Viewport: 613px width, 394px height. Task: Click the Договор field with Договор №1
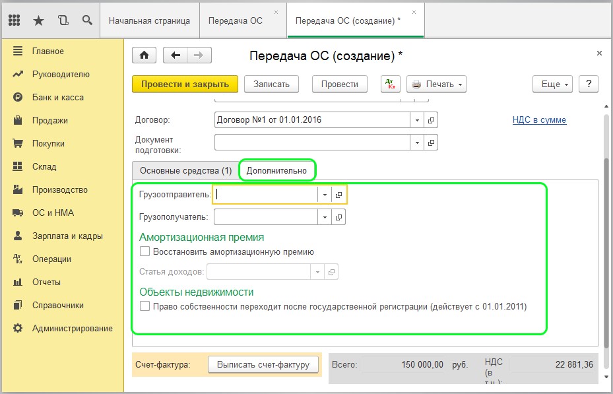click(x=312, y=120)
